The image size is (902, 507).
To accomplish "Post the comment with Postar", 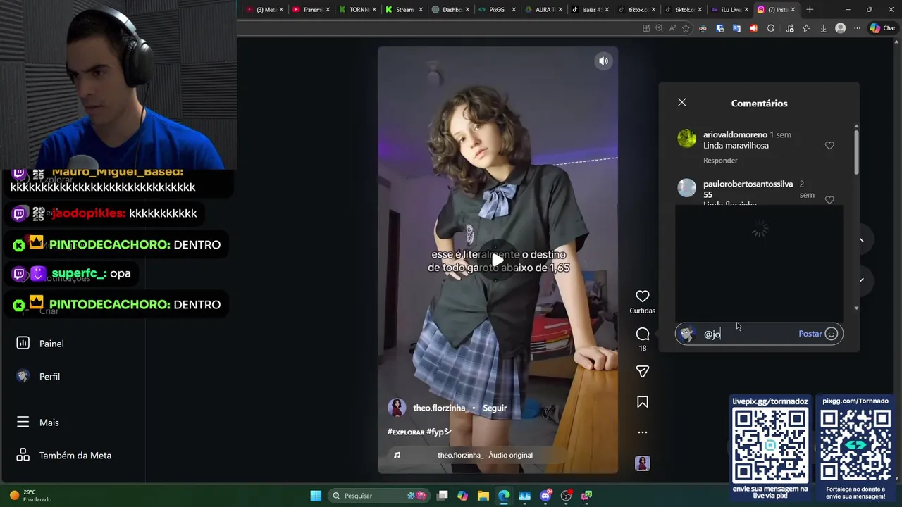I will click(x=810, y=334).
